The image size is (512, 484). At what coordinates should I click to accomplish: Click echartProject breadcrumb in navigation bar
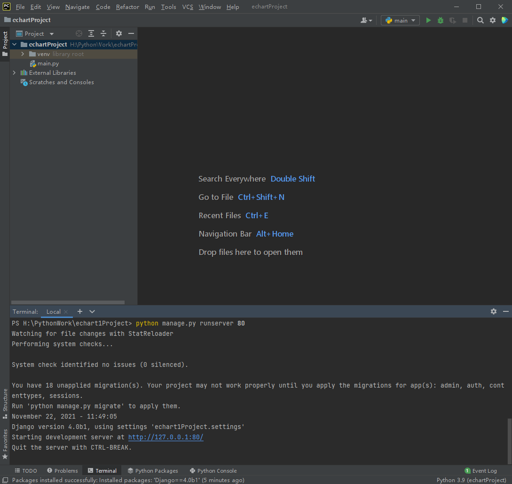(28, 20)
